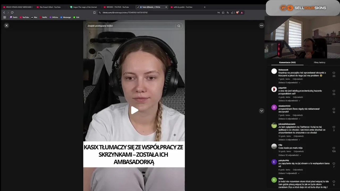
Task: Go forward with browser forward arrow
Action: [8, 12]
